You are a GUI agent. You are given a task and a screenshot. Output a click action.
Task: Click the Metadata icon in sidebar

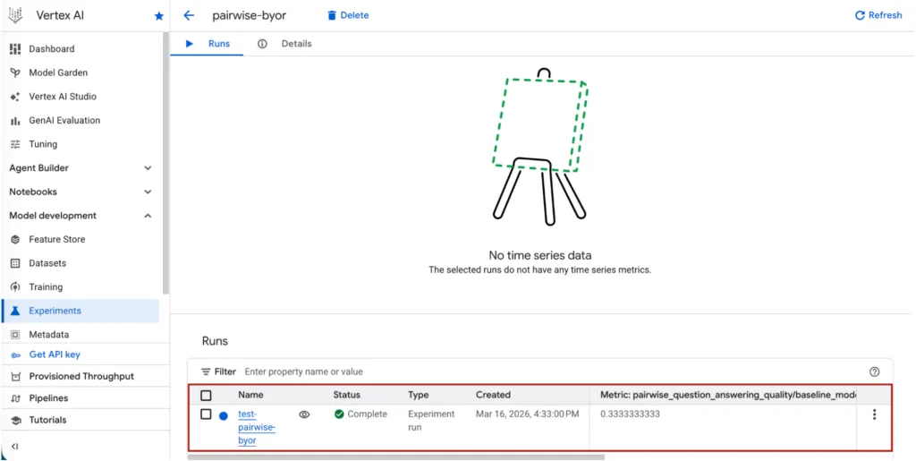pos(16,335)
